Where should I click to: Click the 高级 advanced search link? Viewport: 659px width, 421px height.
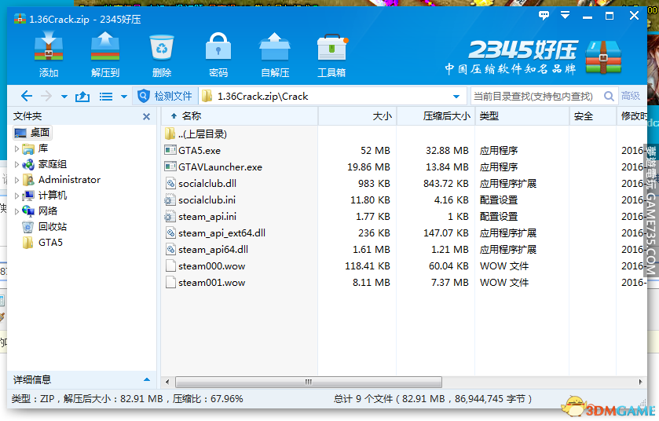630,97
